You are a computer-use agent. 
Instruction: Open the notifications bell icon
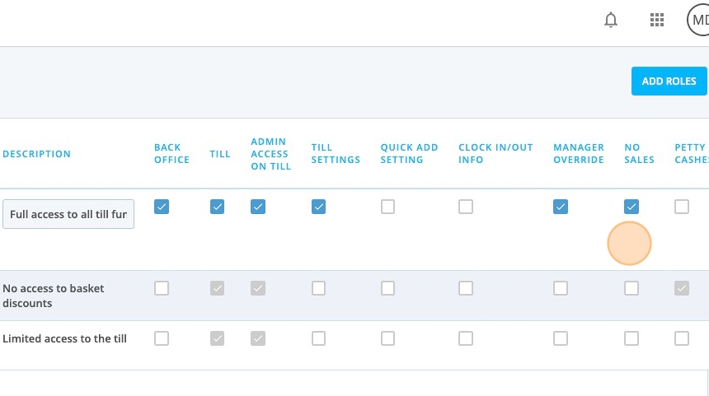[610, 20]
